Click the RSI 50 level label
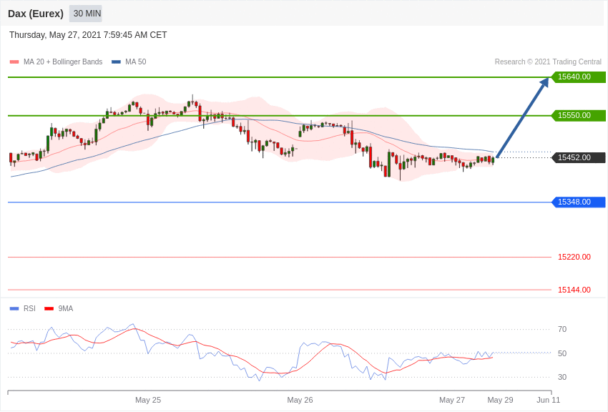This screenshot has height=412, width=608. click(x=562, y=353)
